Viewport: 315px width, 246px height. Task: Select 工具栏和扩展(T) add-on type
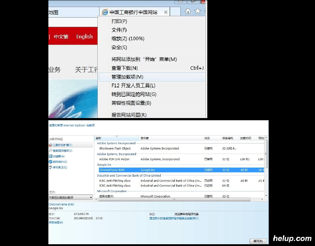[63, 145]
